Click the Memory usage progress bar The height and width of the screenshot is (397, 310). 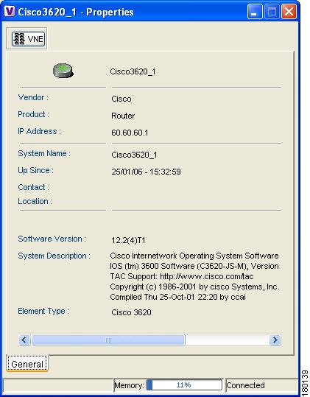pyautogui.click(x=184, y=385)
